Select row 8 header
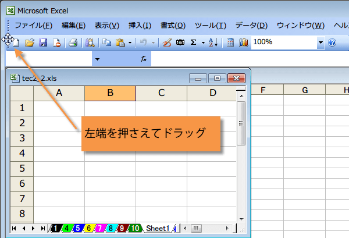 click(22, 214)
